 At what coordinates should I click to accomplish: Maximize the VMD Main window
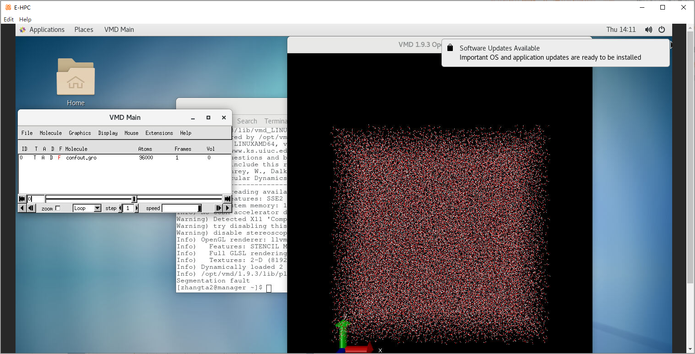tap(208, 118)
